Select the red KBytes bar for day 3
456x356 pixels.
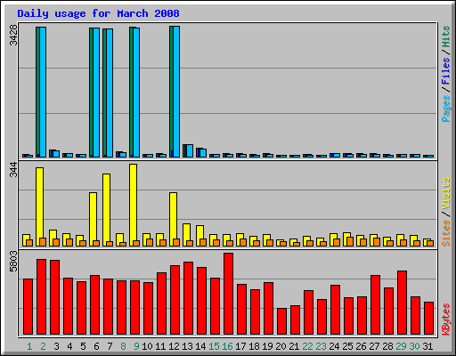[54, 297]
